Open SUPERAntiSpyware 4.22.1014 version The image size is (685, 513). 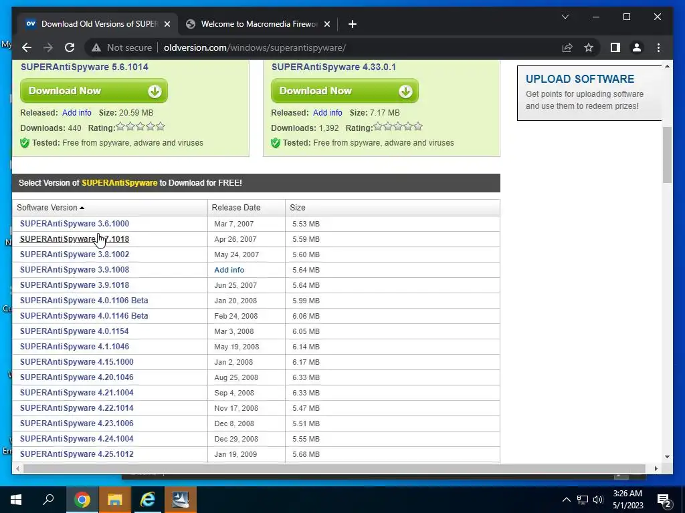click(76, 408)
